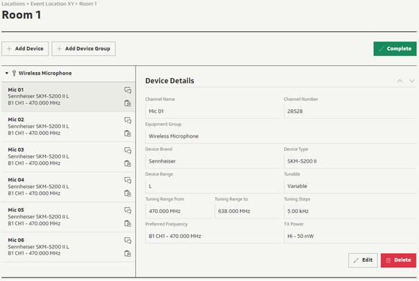Click the copy icon for Mic 01

point(127,104)
